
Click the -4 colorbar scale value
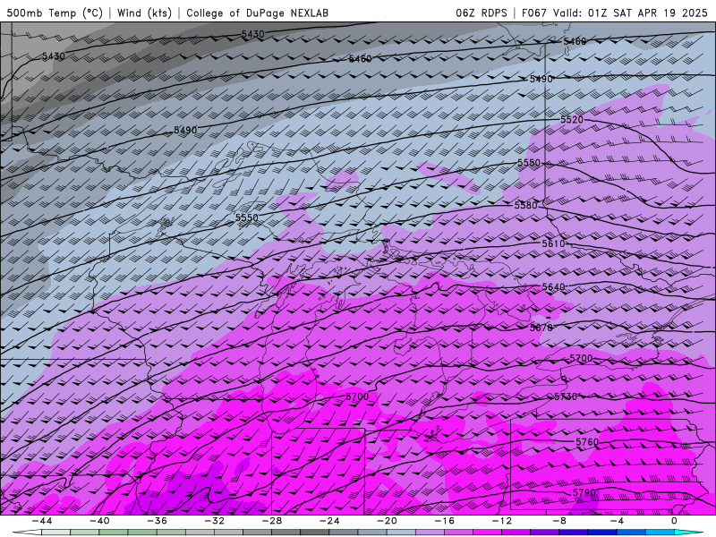point(617,521)
